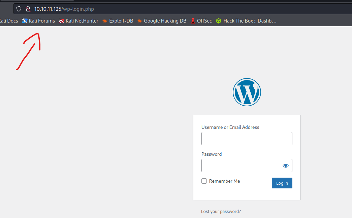Click the tracking protection shield icon
The width and height of the screenshot is (352, 218).
(19, 9)
